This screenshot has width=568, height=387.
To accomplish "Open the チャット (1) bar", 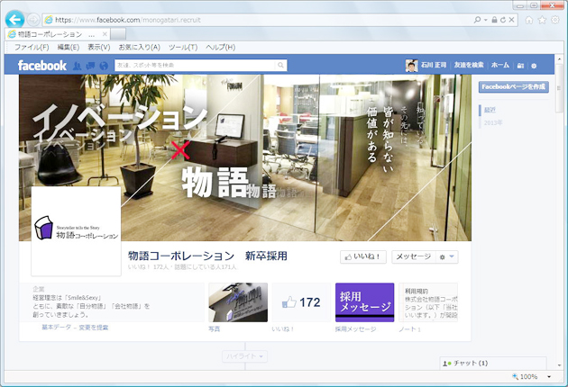I will click(492, 363).
